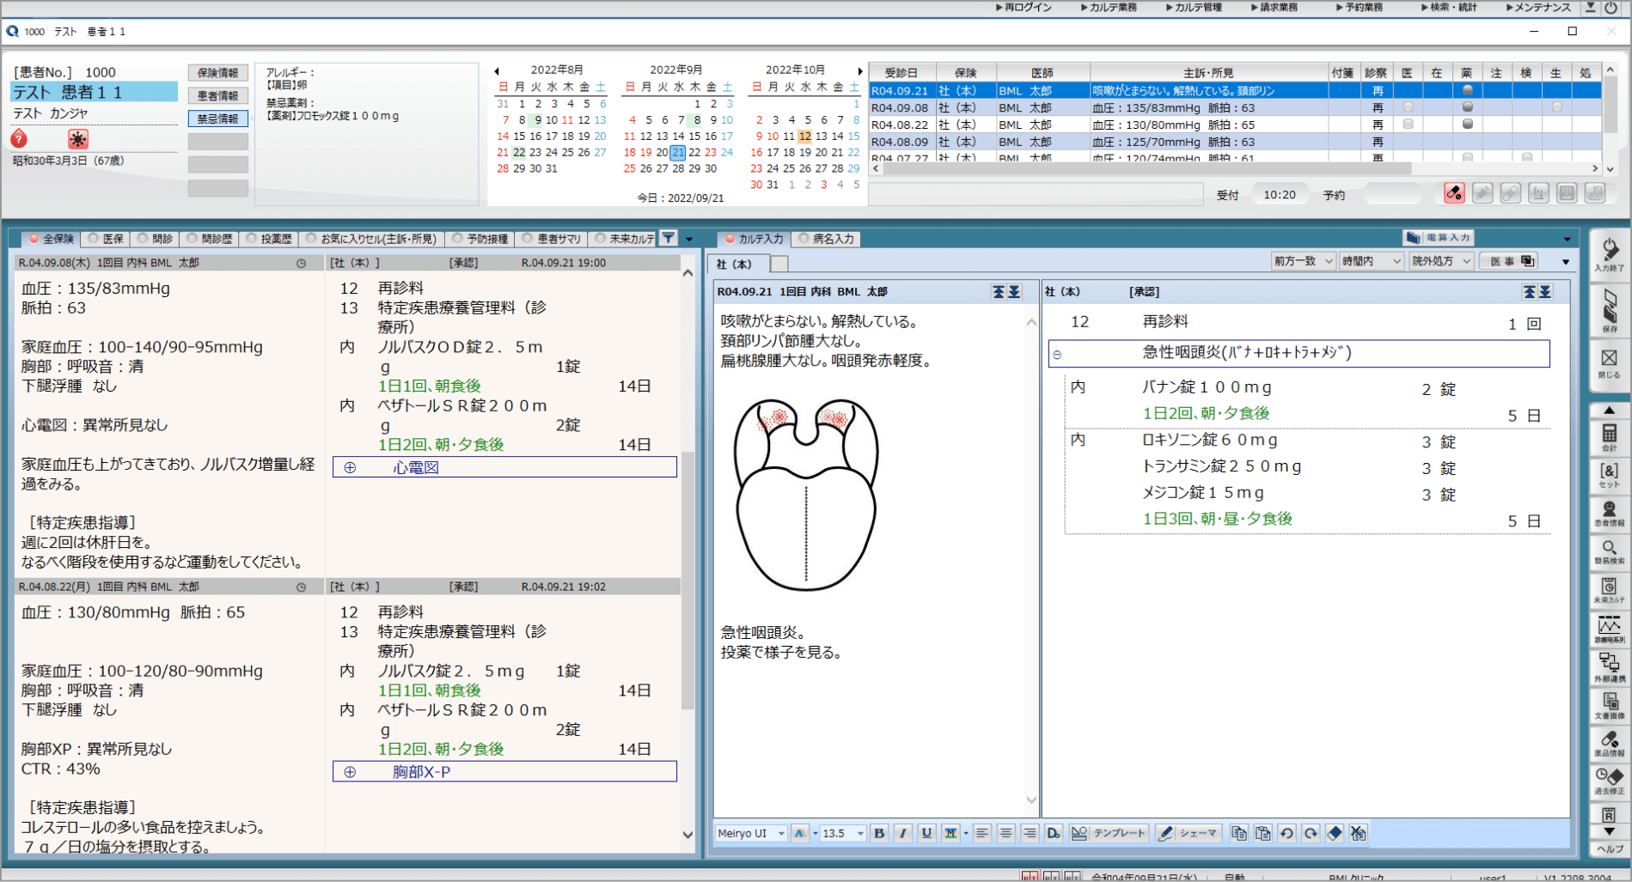The height and width of the screenshot is (882, 1632).
Task: Switch to the 病名入力 tab
Action: pos(828,239)
